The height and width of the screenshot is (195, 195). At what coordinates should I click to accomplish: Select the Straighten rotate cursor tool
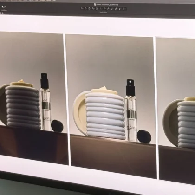[97, 9]
